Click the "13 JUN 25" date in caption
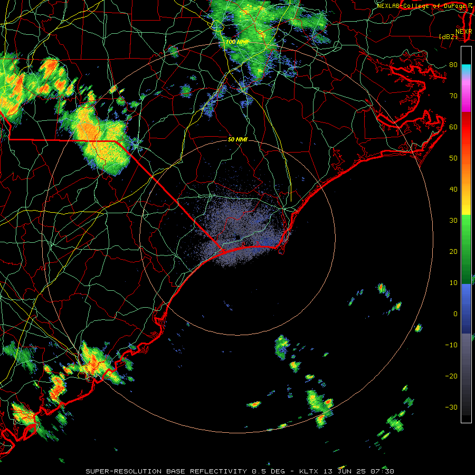 pos(345,471)
